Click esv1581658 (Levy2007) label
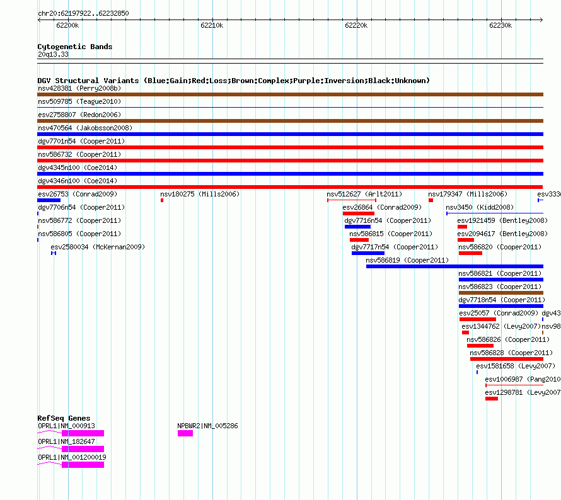The height and width of the screenshot is (500, 561). 516,366
